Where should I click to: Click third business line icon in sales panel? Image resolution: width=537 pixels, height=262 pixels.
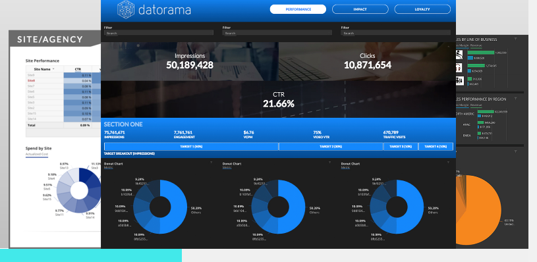[459, 81]
